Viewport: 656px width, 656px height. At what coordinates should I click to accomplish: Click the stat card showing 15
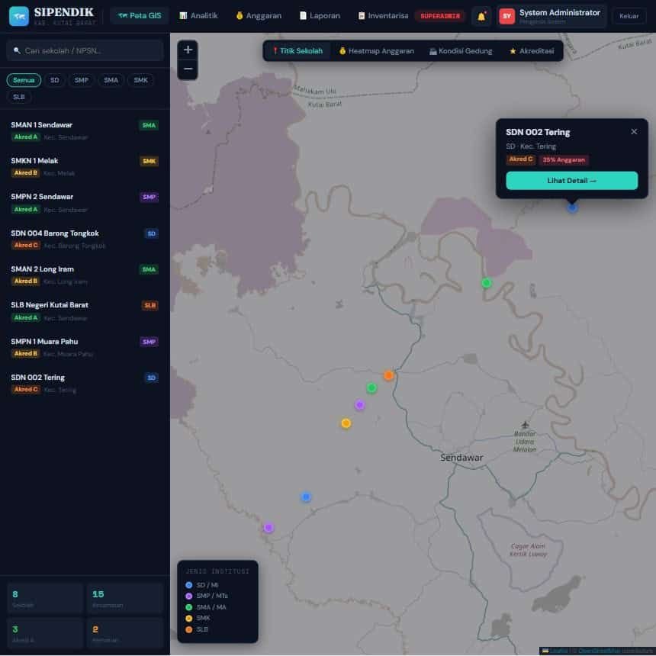pyautogui.click(x=124, y=598)
